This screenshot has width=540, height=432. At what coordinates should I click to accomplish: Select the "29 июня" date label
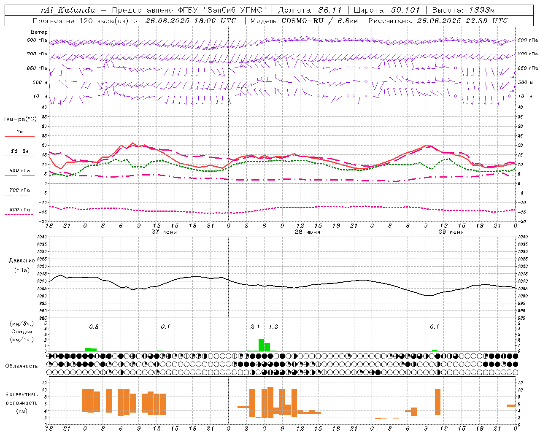point(451,232)
